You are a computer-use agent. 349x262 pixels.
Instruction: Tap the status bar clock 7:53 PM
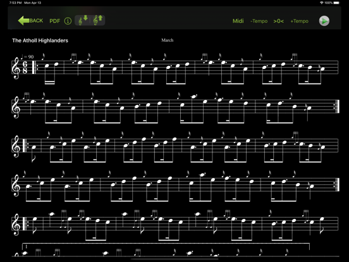click(16, 3)
